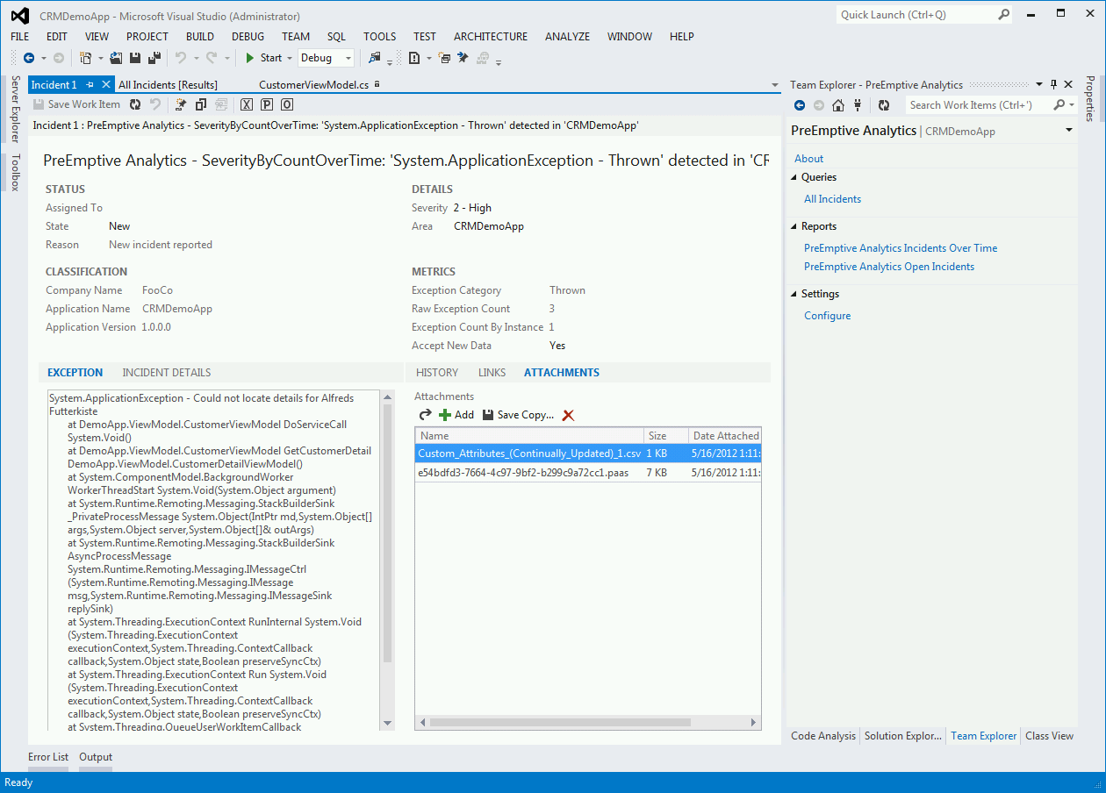Switch to the HISTORY tab

coord(437,373)
